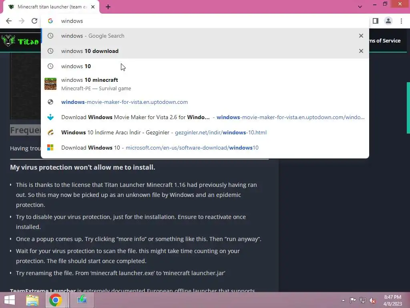Image resolution: width=410 pixels, height=308 pixels.
Task: Reload the page with the refresh icon
Action: coord(34,21)
